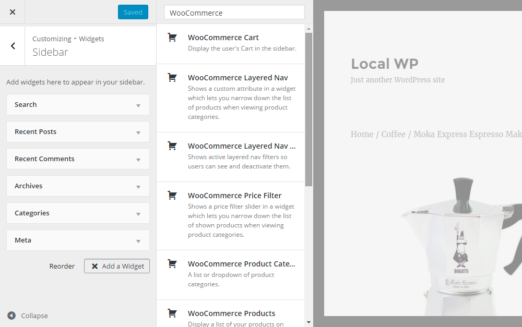Click the WooCommerce Products cart icon
Image resolution: width=522 pixels, height=327 pixels.
[x=172, y=312]
